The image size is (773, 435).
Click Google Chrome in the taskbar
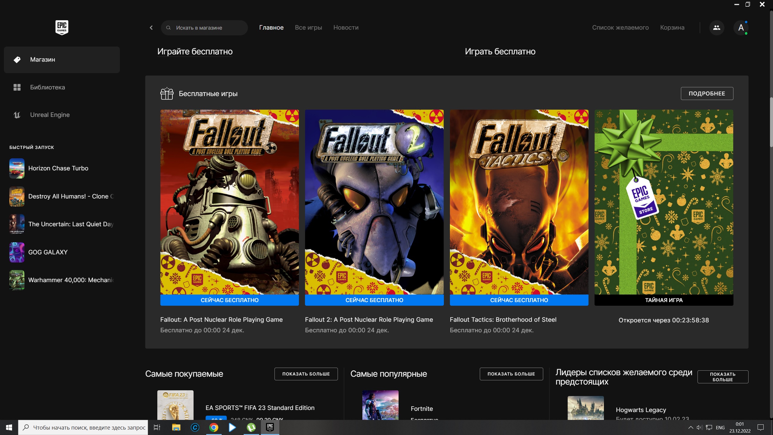click(x=214, y=427)
